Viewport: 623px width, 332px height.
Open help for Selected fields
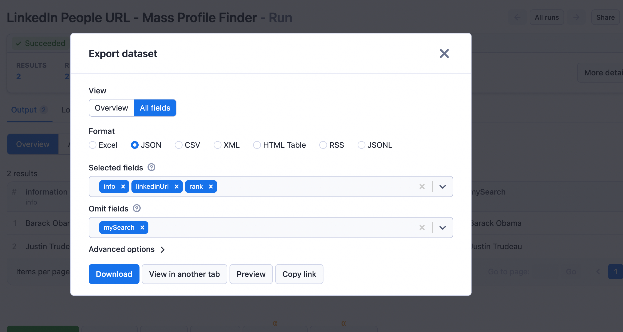(x=151, y=167)
